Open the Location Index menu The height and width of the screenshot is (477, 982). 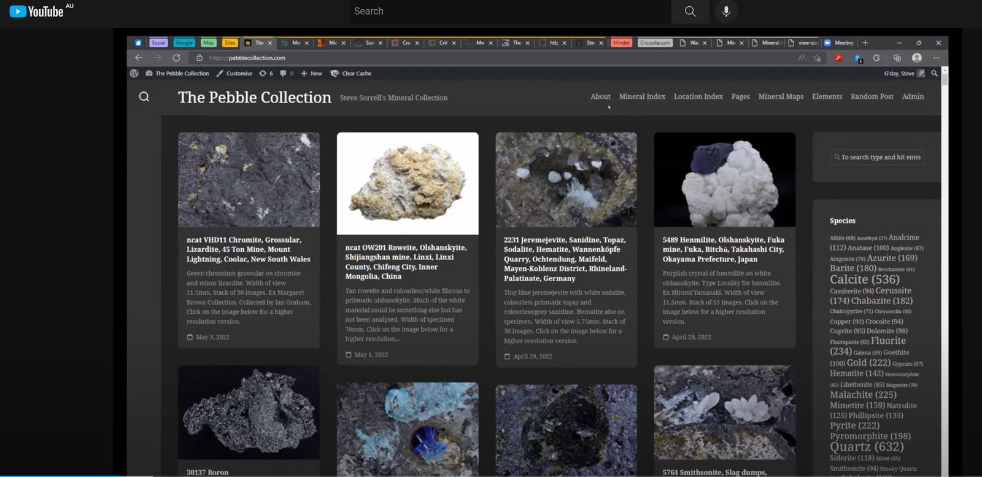[x=698, y=96]
